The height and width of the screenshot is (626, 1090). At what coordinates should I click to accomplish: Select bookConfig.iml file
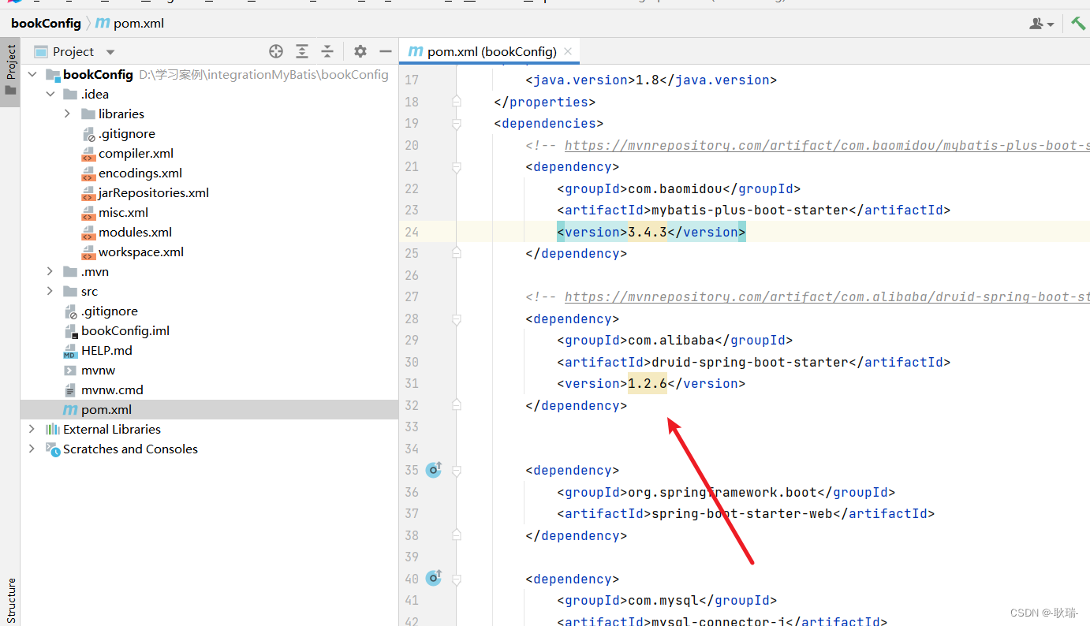tap(125, 330)
